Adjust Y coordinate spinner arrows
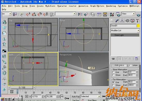 tap(57, 96)
